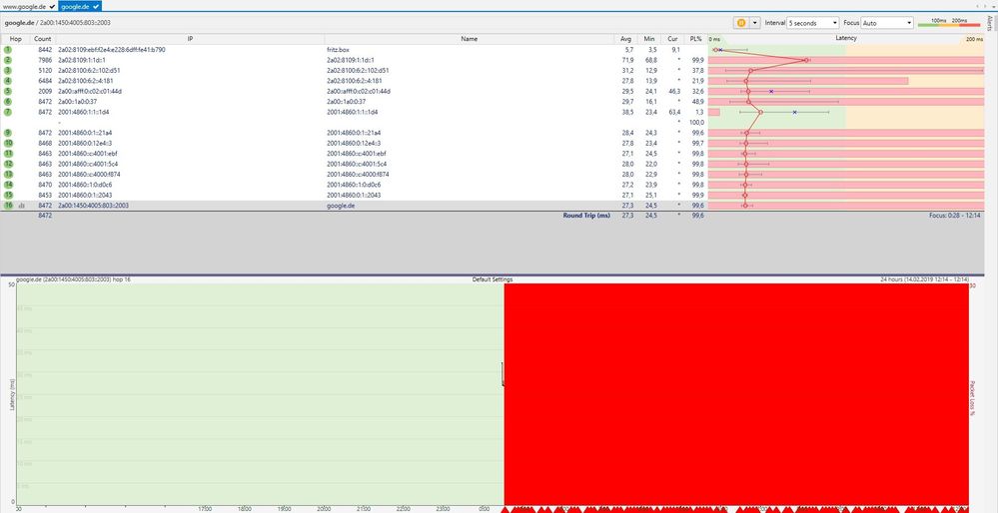
Task: Click the Cur column header
Action: 672,39
